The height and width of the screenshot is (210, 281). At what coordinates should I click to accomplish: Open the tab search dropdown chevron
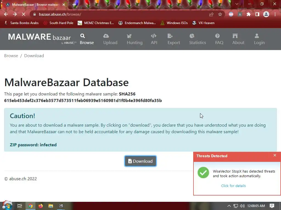(237, 4)
